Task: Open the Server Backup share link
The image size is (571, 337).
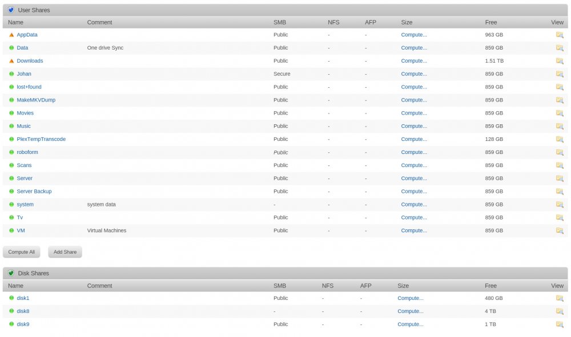Action: pos(34,192)
